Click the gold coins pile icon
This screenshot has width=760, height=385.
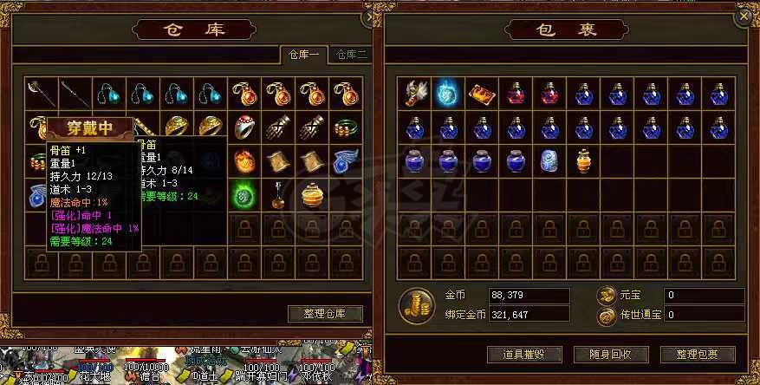pyautogui.click(x=416, y=305)
